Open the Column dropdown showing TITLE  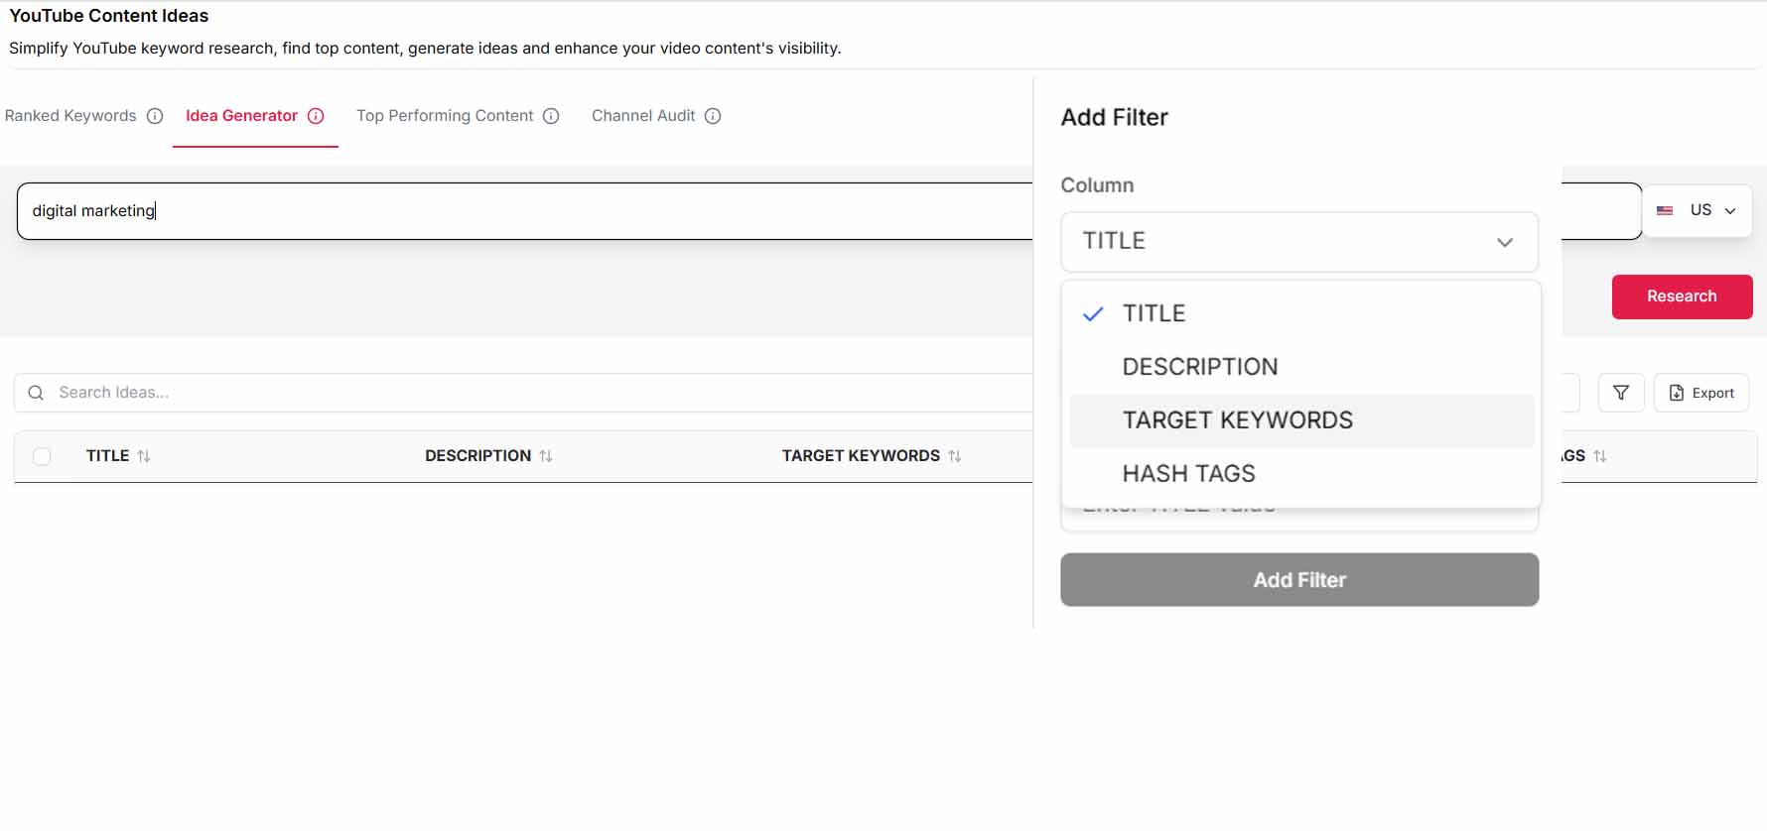pyautogui.click(x=1299, y=241)
